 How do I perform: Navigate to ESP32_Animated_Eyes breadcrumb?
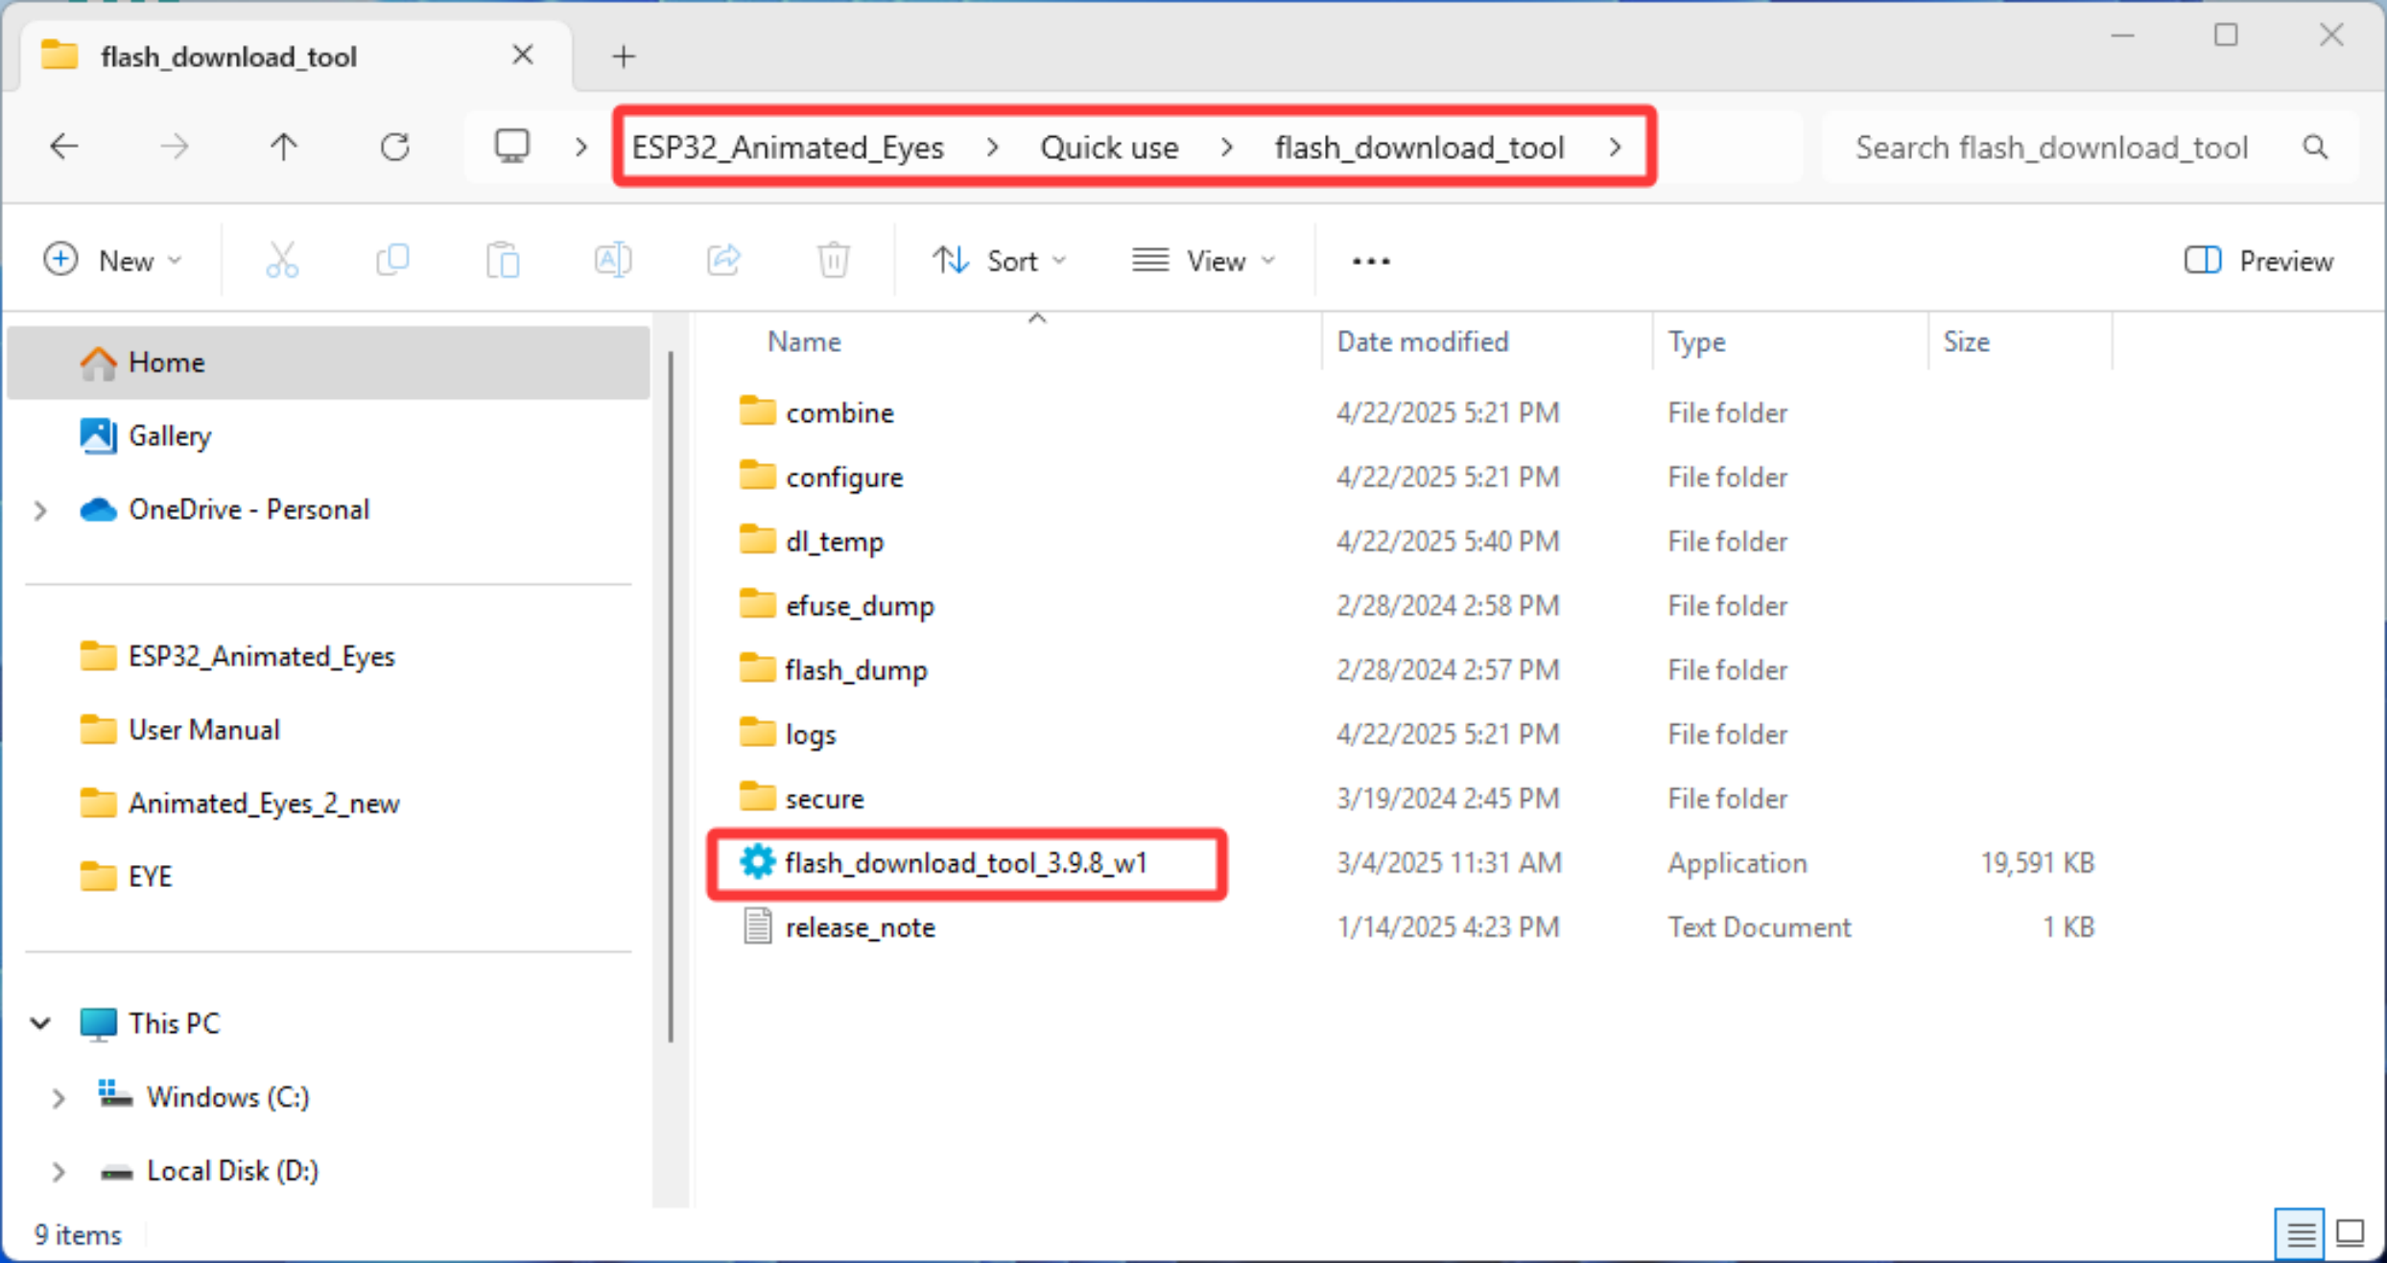point(788,148)
